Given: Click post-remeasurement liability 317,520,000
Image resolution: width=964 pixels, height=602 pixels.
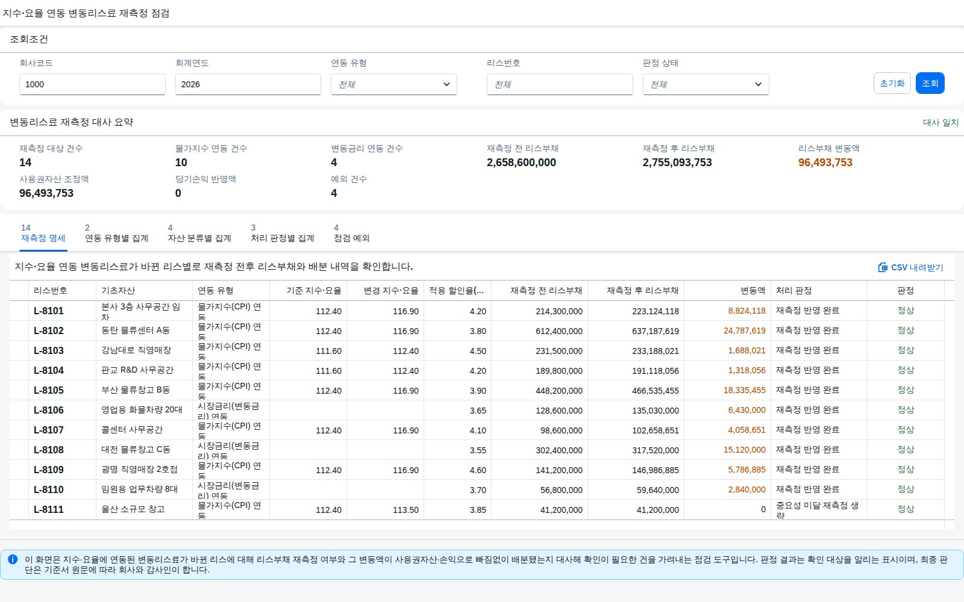Looking at the screenshot, I should click(x=656, y=450).
